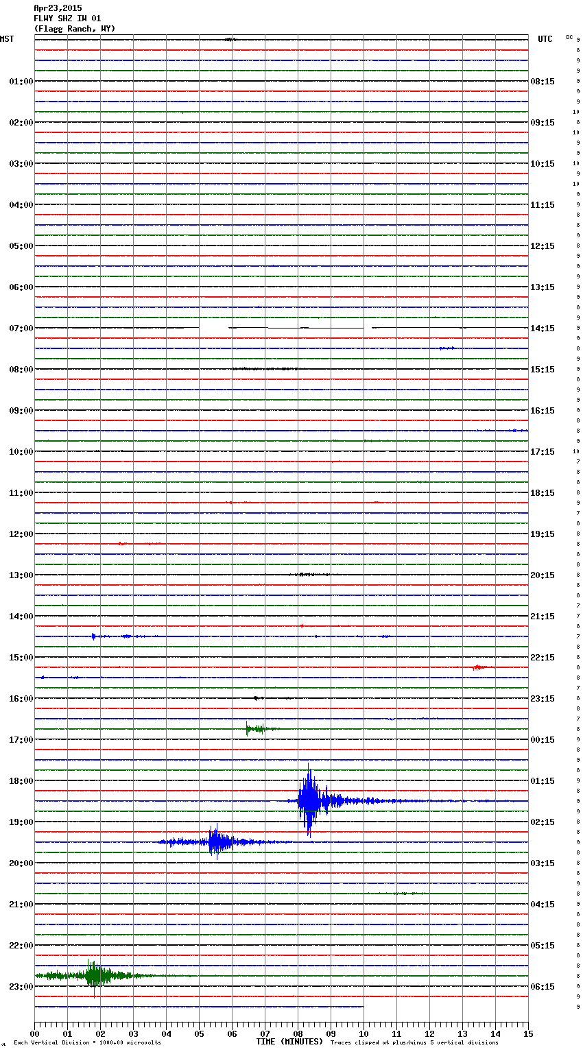
Task: Click the 06:15 UTC time label
Action: tap(543, 987)
